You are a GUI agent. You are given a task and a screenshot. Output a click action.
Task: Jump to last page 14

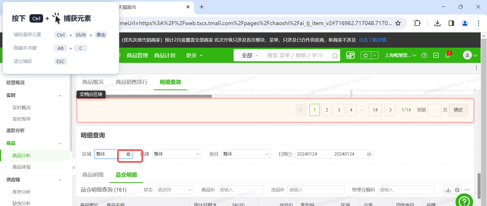pyautogui.click(x=375, y=110)
